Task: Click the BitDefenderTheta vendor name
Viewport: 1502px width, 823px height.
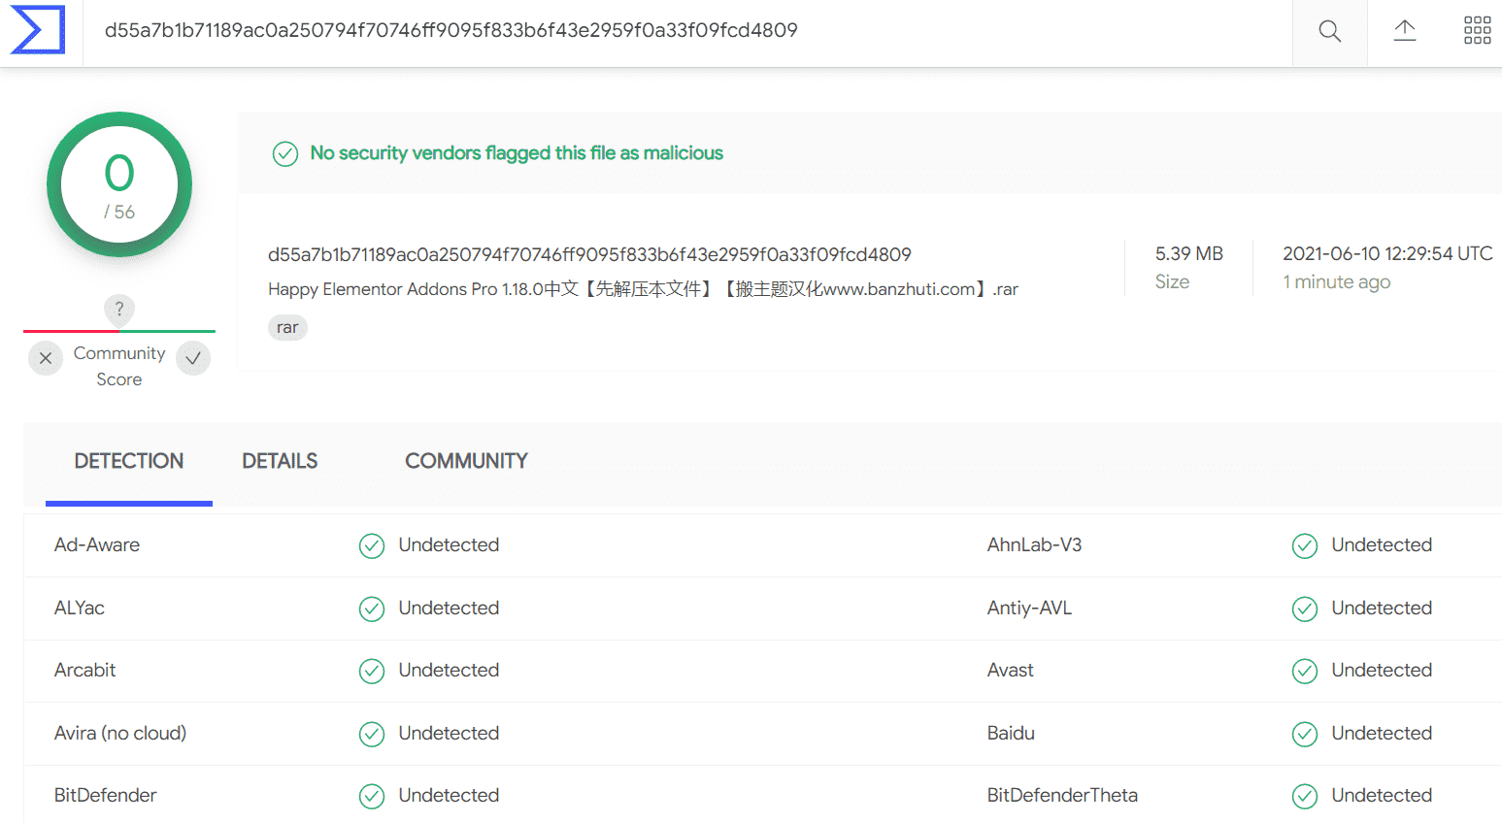Action: tap(1062, 796)
